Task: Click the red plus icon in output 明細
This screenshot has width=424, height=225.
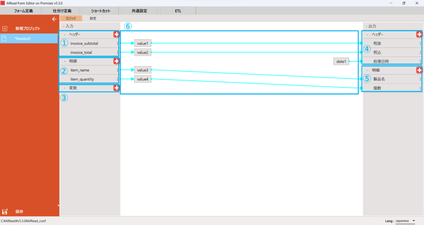Action: click(419, 70)
